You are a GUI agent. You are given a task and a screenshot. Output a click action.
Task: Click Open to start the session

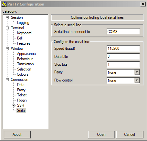[x=101, y=135]
